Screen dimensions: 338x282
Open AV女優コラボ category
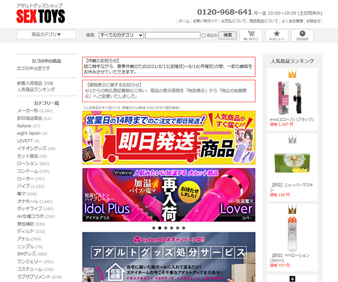(x=30, y=216)
